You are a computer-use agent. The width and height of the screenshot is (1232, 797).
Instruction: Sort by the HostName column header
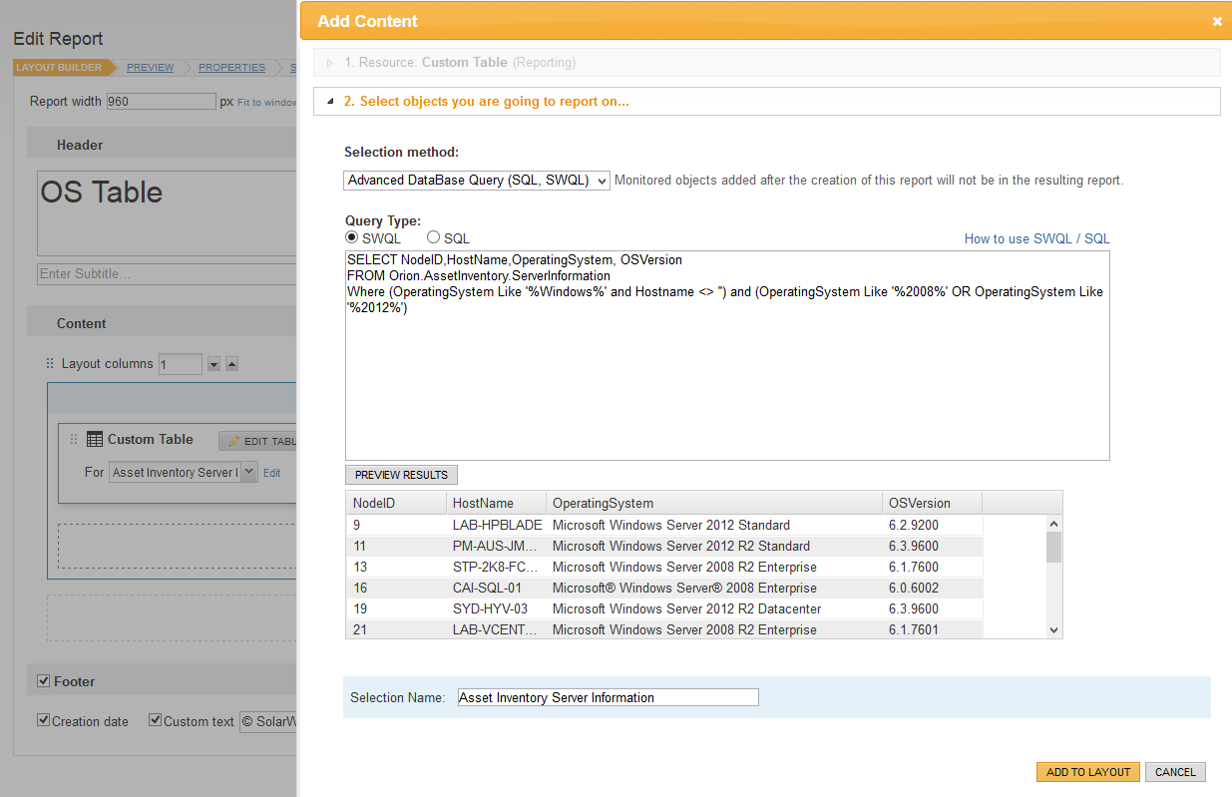(496, 503)
